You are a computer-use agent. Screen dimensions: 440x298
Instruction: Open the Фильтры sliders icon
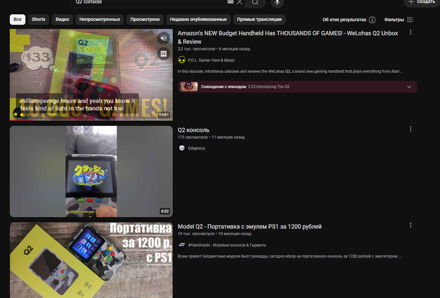[x=410, y=20]
